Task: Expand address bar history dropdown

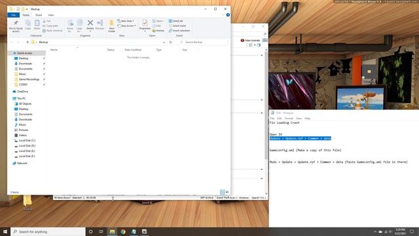Action: (164, 42)
